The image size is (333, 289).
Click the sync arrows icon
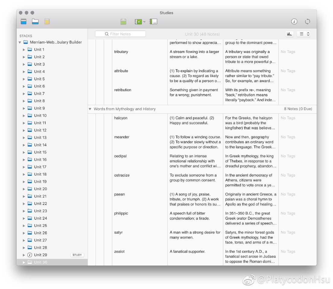pyautogui.click(x=307, y=21)
